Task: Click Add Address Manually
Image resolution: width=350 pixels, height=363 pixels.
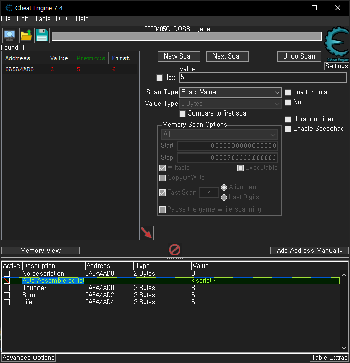Action: [x=309, y=250]
